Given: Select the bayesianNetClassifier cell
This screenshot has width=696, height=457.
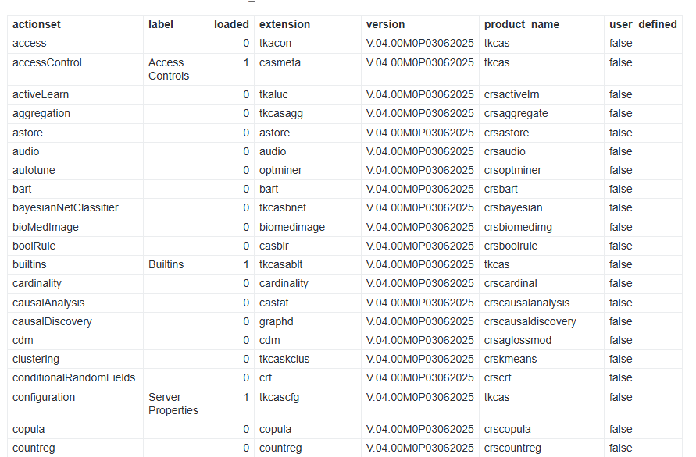Looking at the screenshot, I should (66, 207).
